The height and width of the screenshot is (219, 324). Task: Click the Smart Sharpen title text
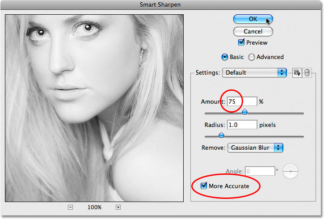160,4
